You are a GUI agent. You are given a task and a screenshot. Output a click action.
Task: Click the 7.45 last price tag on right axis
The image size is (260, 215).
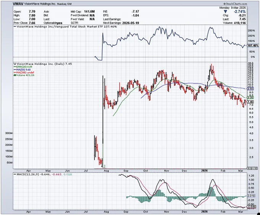(250, 102)
